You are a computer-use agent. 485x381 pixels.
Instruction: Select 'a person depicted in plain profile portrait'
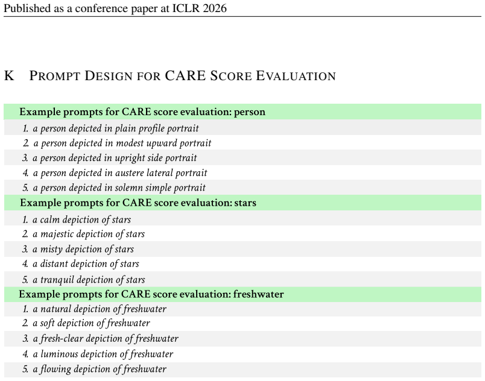point(116,128)
